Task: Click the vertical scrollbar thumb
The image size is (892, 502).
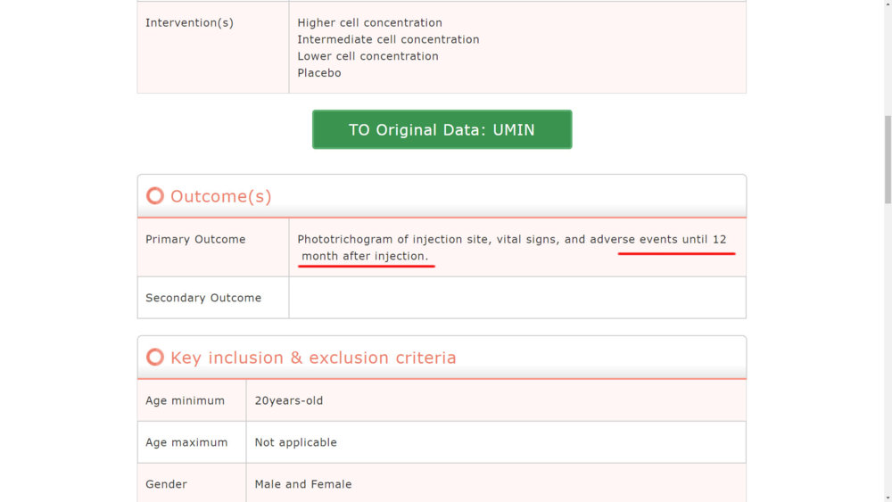Action: [x=887, y=159]
